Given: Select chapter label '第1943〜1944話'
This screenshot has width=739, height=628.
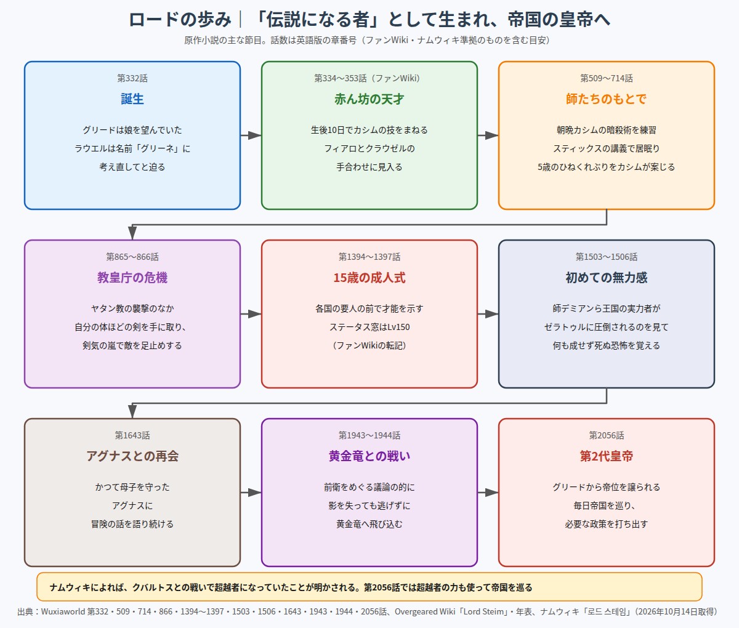Looking at the screenshot, I should coord(369,435).
